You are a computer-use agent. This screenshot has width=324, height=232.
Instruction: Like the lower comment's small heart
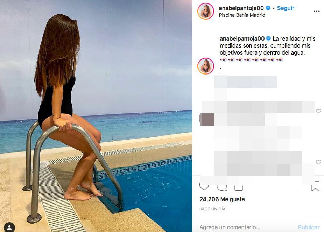[318, 162]
